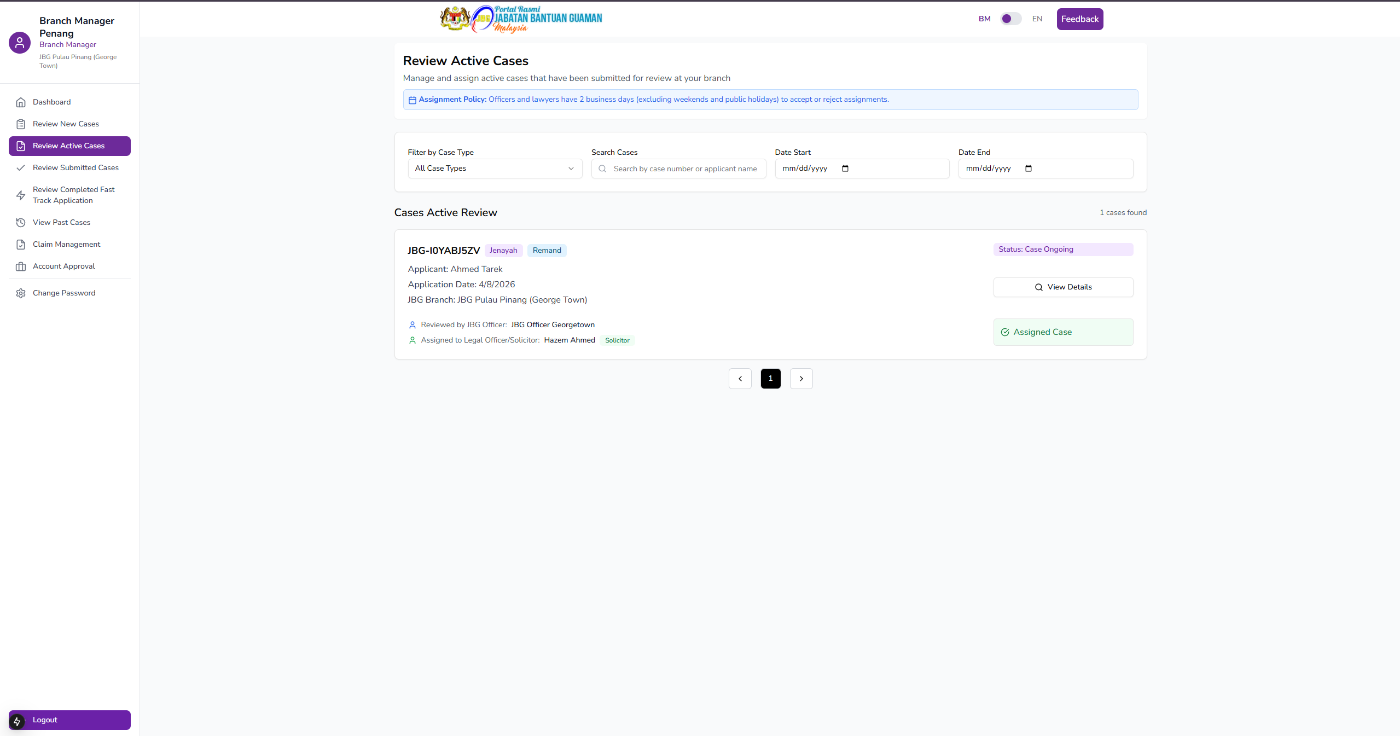Go to next page chevron
Screen dimensions: 1400x736
pos(801,379)
